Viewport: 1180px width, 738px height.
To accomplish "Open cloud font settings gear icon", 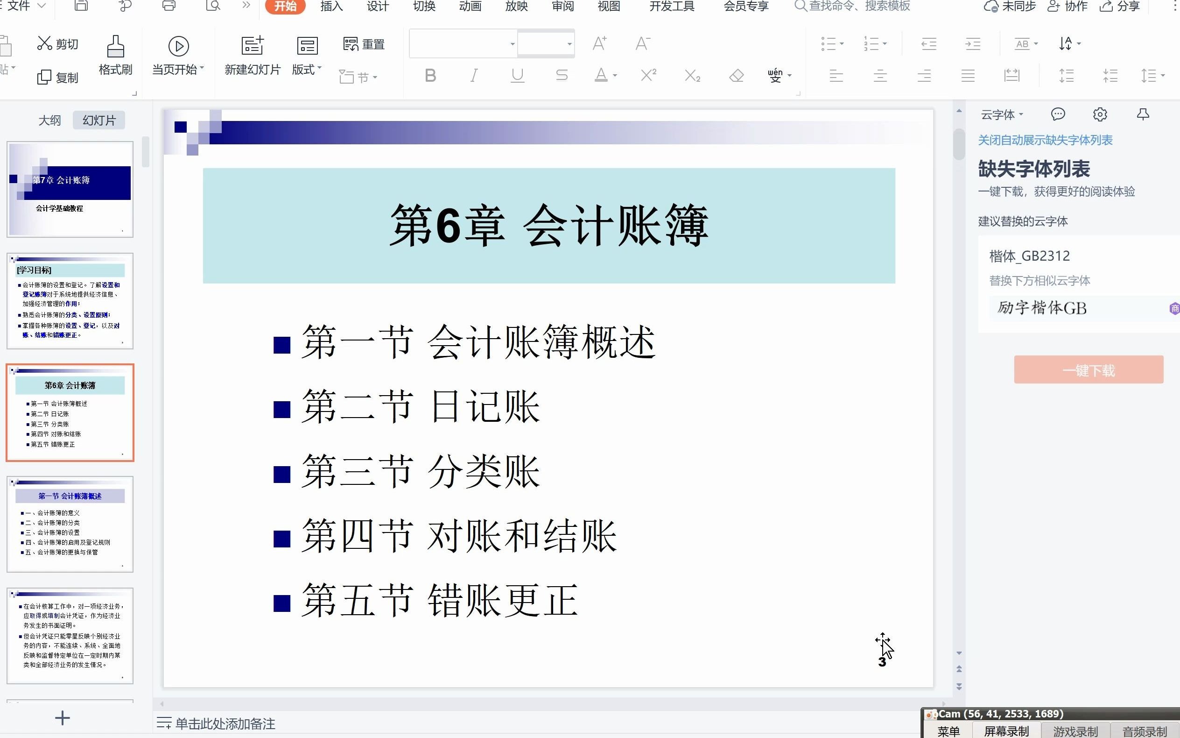I will [1100, 115].
